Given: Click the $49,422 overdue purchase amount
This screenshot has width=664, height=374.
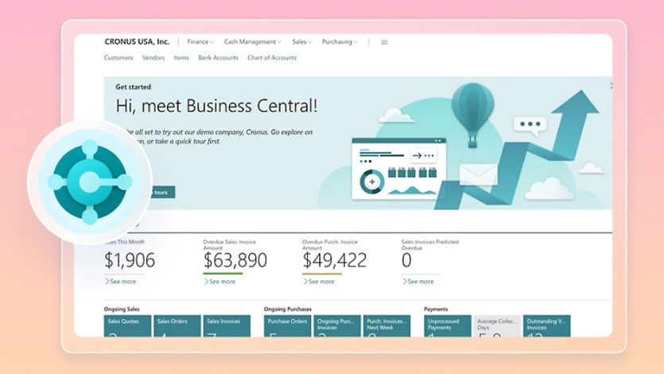Looking at the screenshot, I should coord(335,260).
